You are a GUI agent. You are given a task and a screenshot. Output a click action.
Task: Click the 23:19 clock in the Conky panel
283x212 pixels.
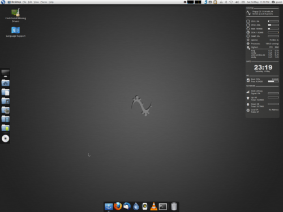263,67
